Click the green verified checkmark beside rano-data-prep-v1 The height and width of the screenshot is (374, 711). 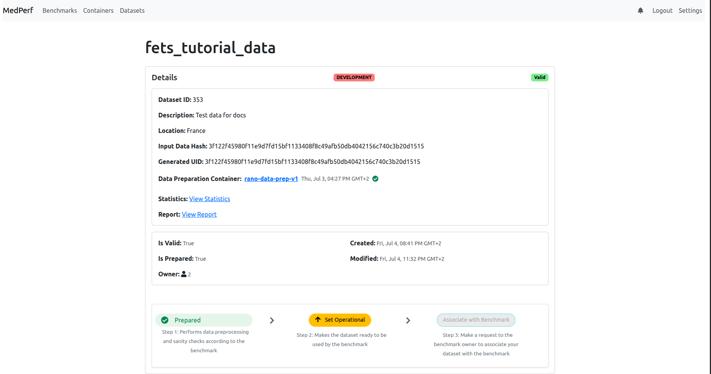pos(375,179)
